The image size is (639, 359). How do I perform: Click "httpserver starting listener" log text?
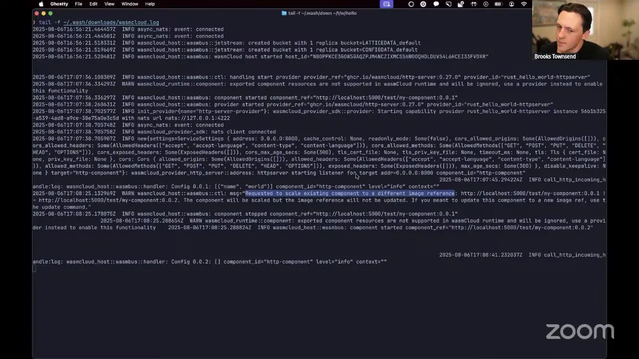[301, 173]
